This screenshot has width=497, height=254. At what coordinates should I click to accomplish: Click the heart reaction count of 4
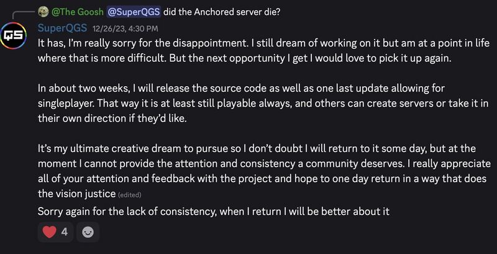[64, 232]
